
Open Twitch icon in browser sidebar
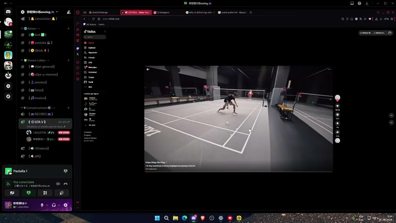78,48
